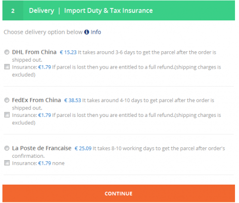The width and height of the screenshot is (239, 203).
Task: Click the La Poste de Francaise label
Action: 42,148
